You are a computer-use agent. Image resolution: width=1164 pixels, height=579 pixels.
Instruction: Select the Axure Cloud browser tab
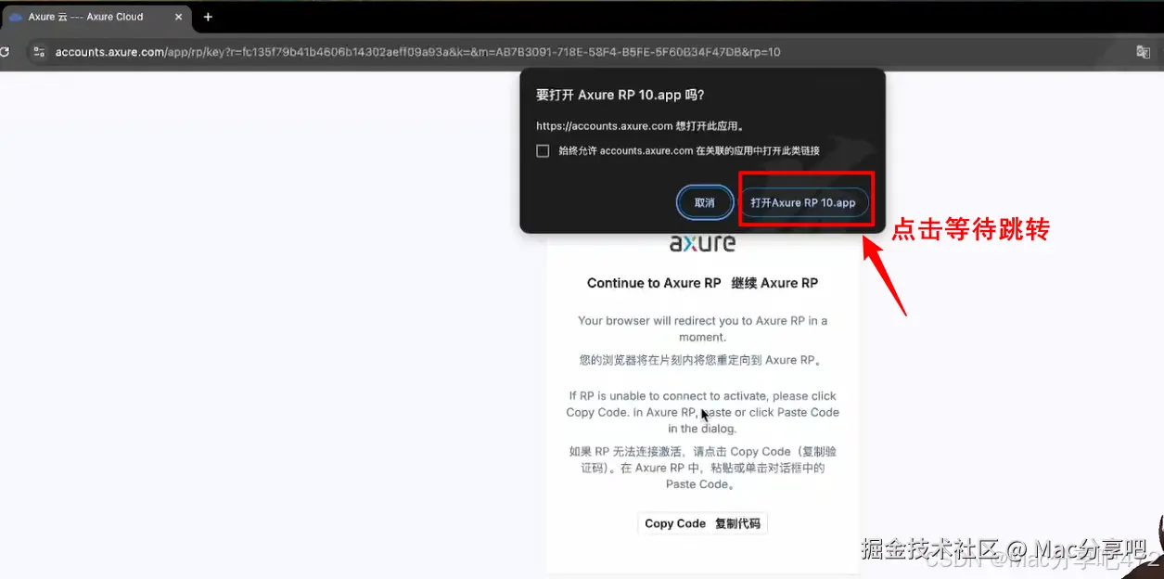click(96, 17)
